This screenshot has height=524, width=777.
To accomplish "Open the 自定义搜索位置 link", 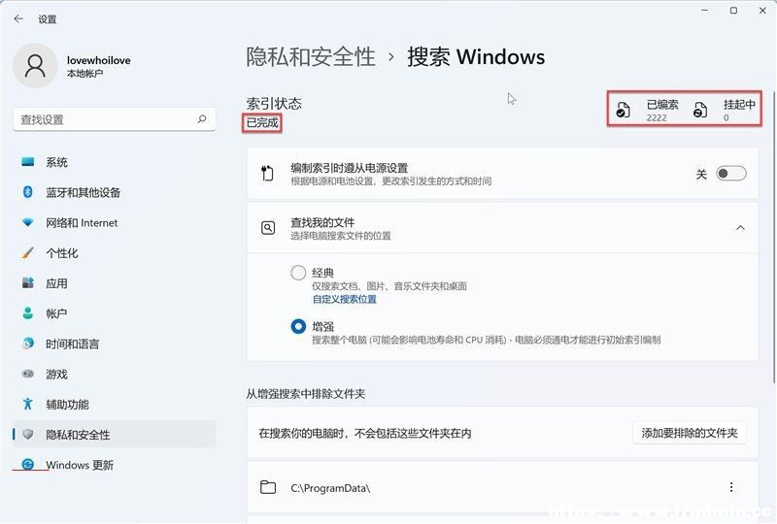I will 345,299.
